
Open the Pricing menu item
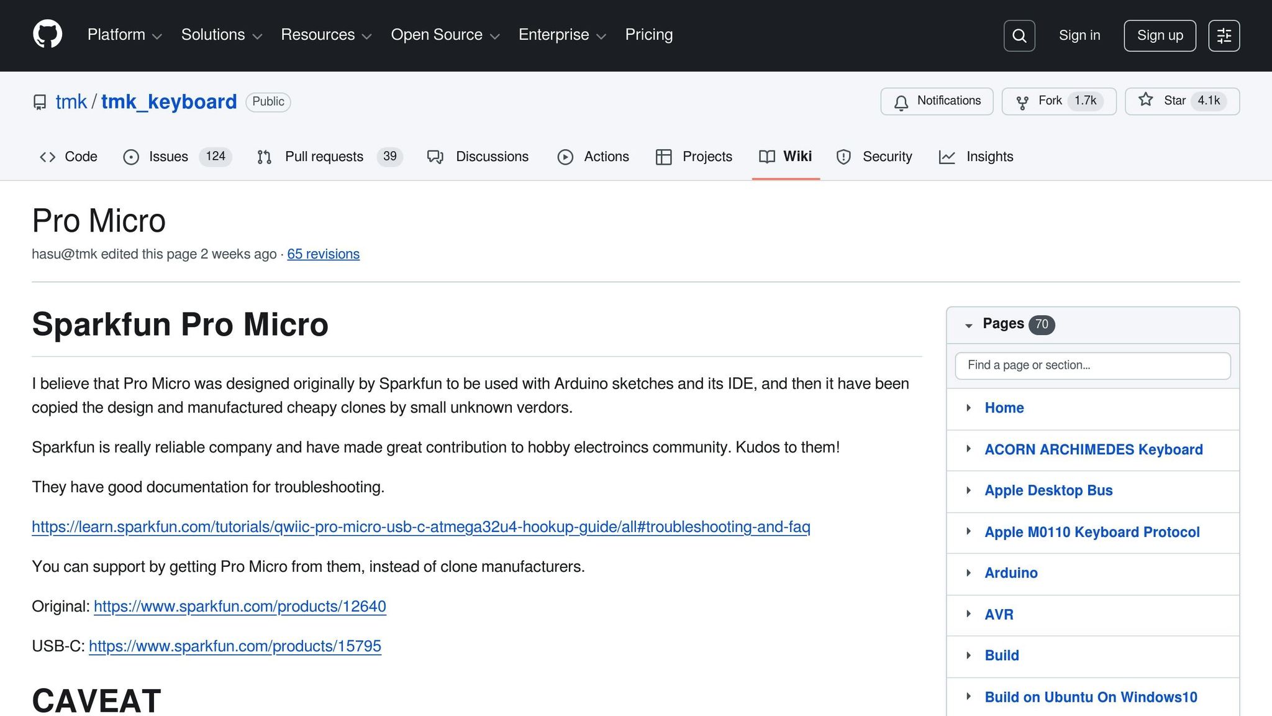649,35
